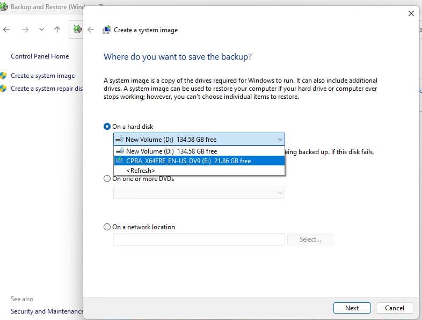The image size is (422, 320).
Task: Click the Next button
Action: (352, 308)
